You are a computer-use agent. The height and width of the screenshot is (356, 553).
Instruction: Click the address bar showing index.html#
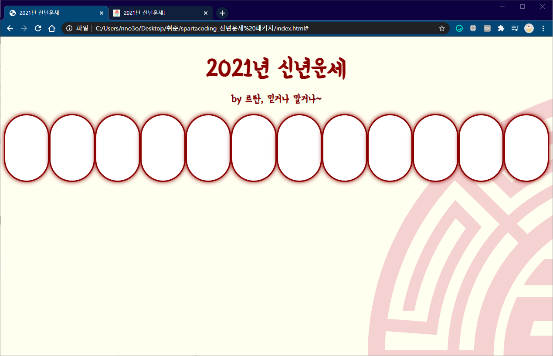255,28
